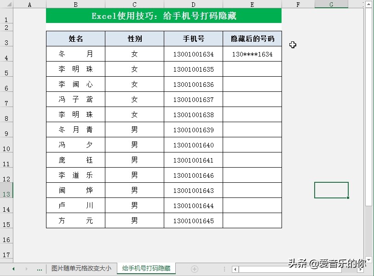This screenshot has width=374, height=276.
Task: Select the cell showing 130****1634
Action: click(252, 54)
